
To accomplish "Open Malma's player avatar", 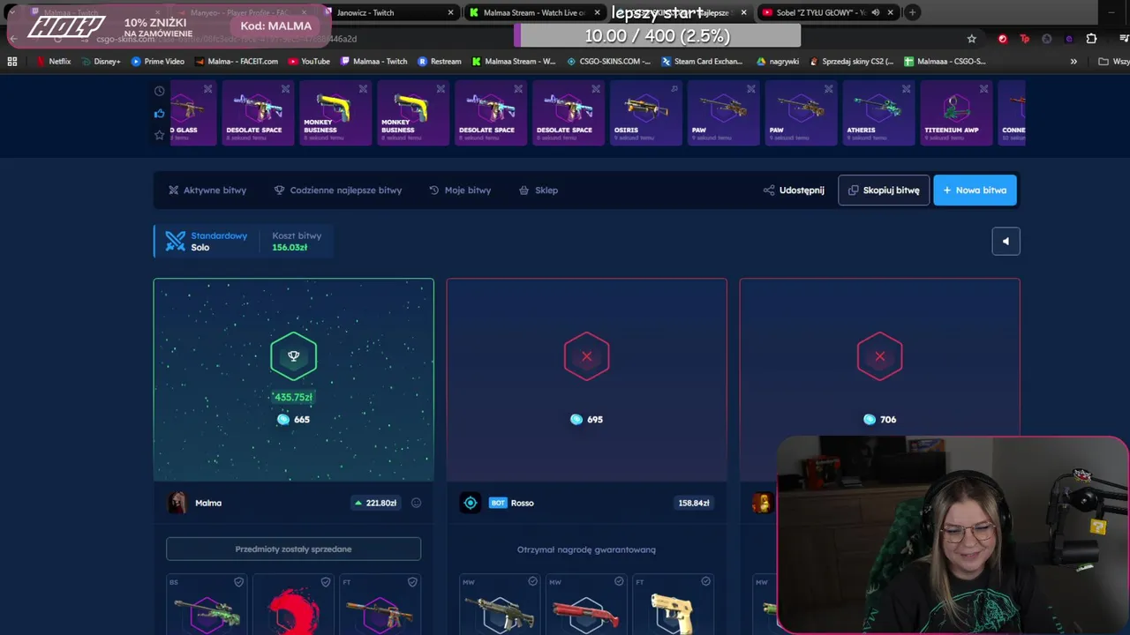I will point(177,503).
